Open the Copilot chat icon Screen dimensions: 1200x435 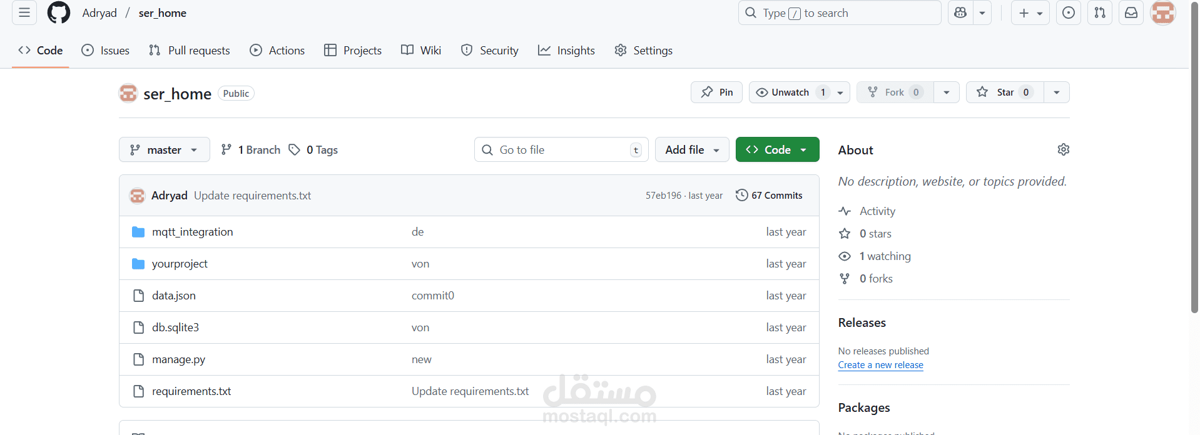point(960,12)
